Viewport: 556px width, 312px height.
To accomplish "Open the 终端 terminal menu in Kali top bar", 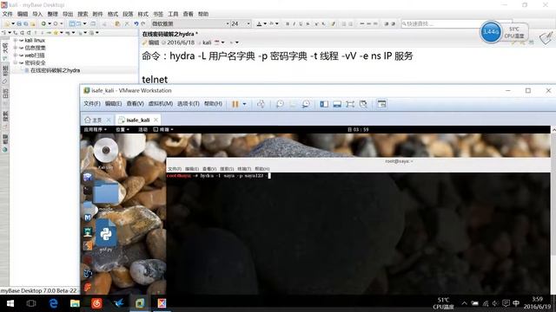I will [x=163, y=130].
